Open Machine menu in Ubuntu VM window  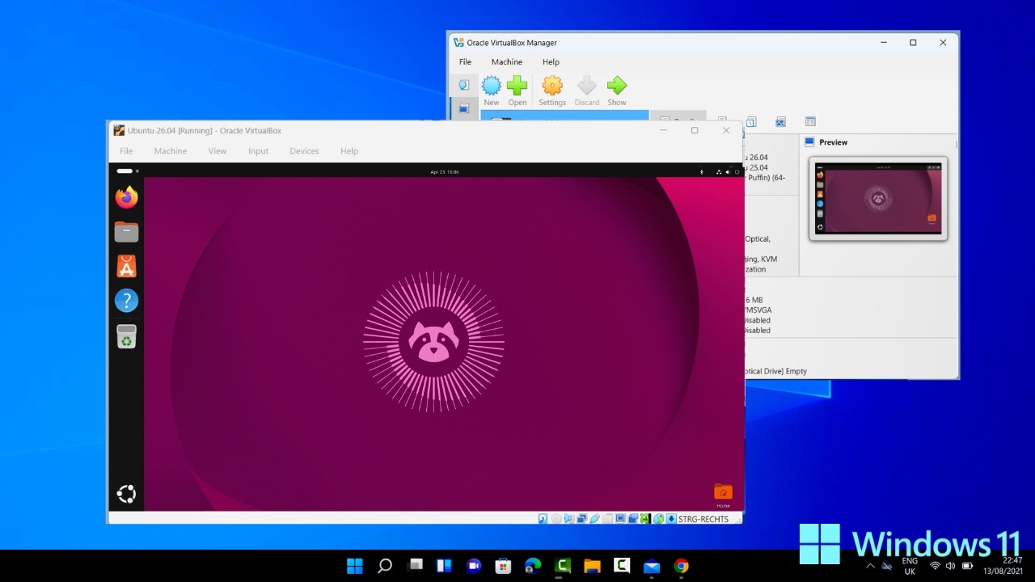[x=171, y=151]
